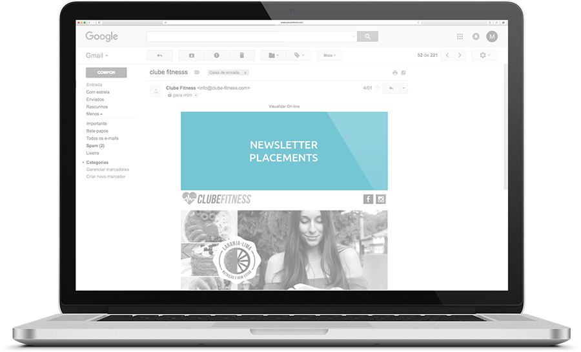Screen dimensions: 581x352
Task: Star this email
Action: 377,88
